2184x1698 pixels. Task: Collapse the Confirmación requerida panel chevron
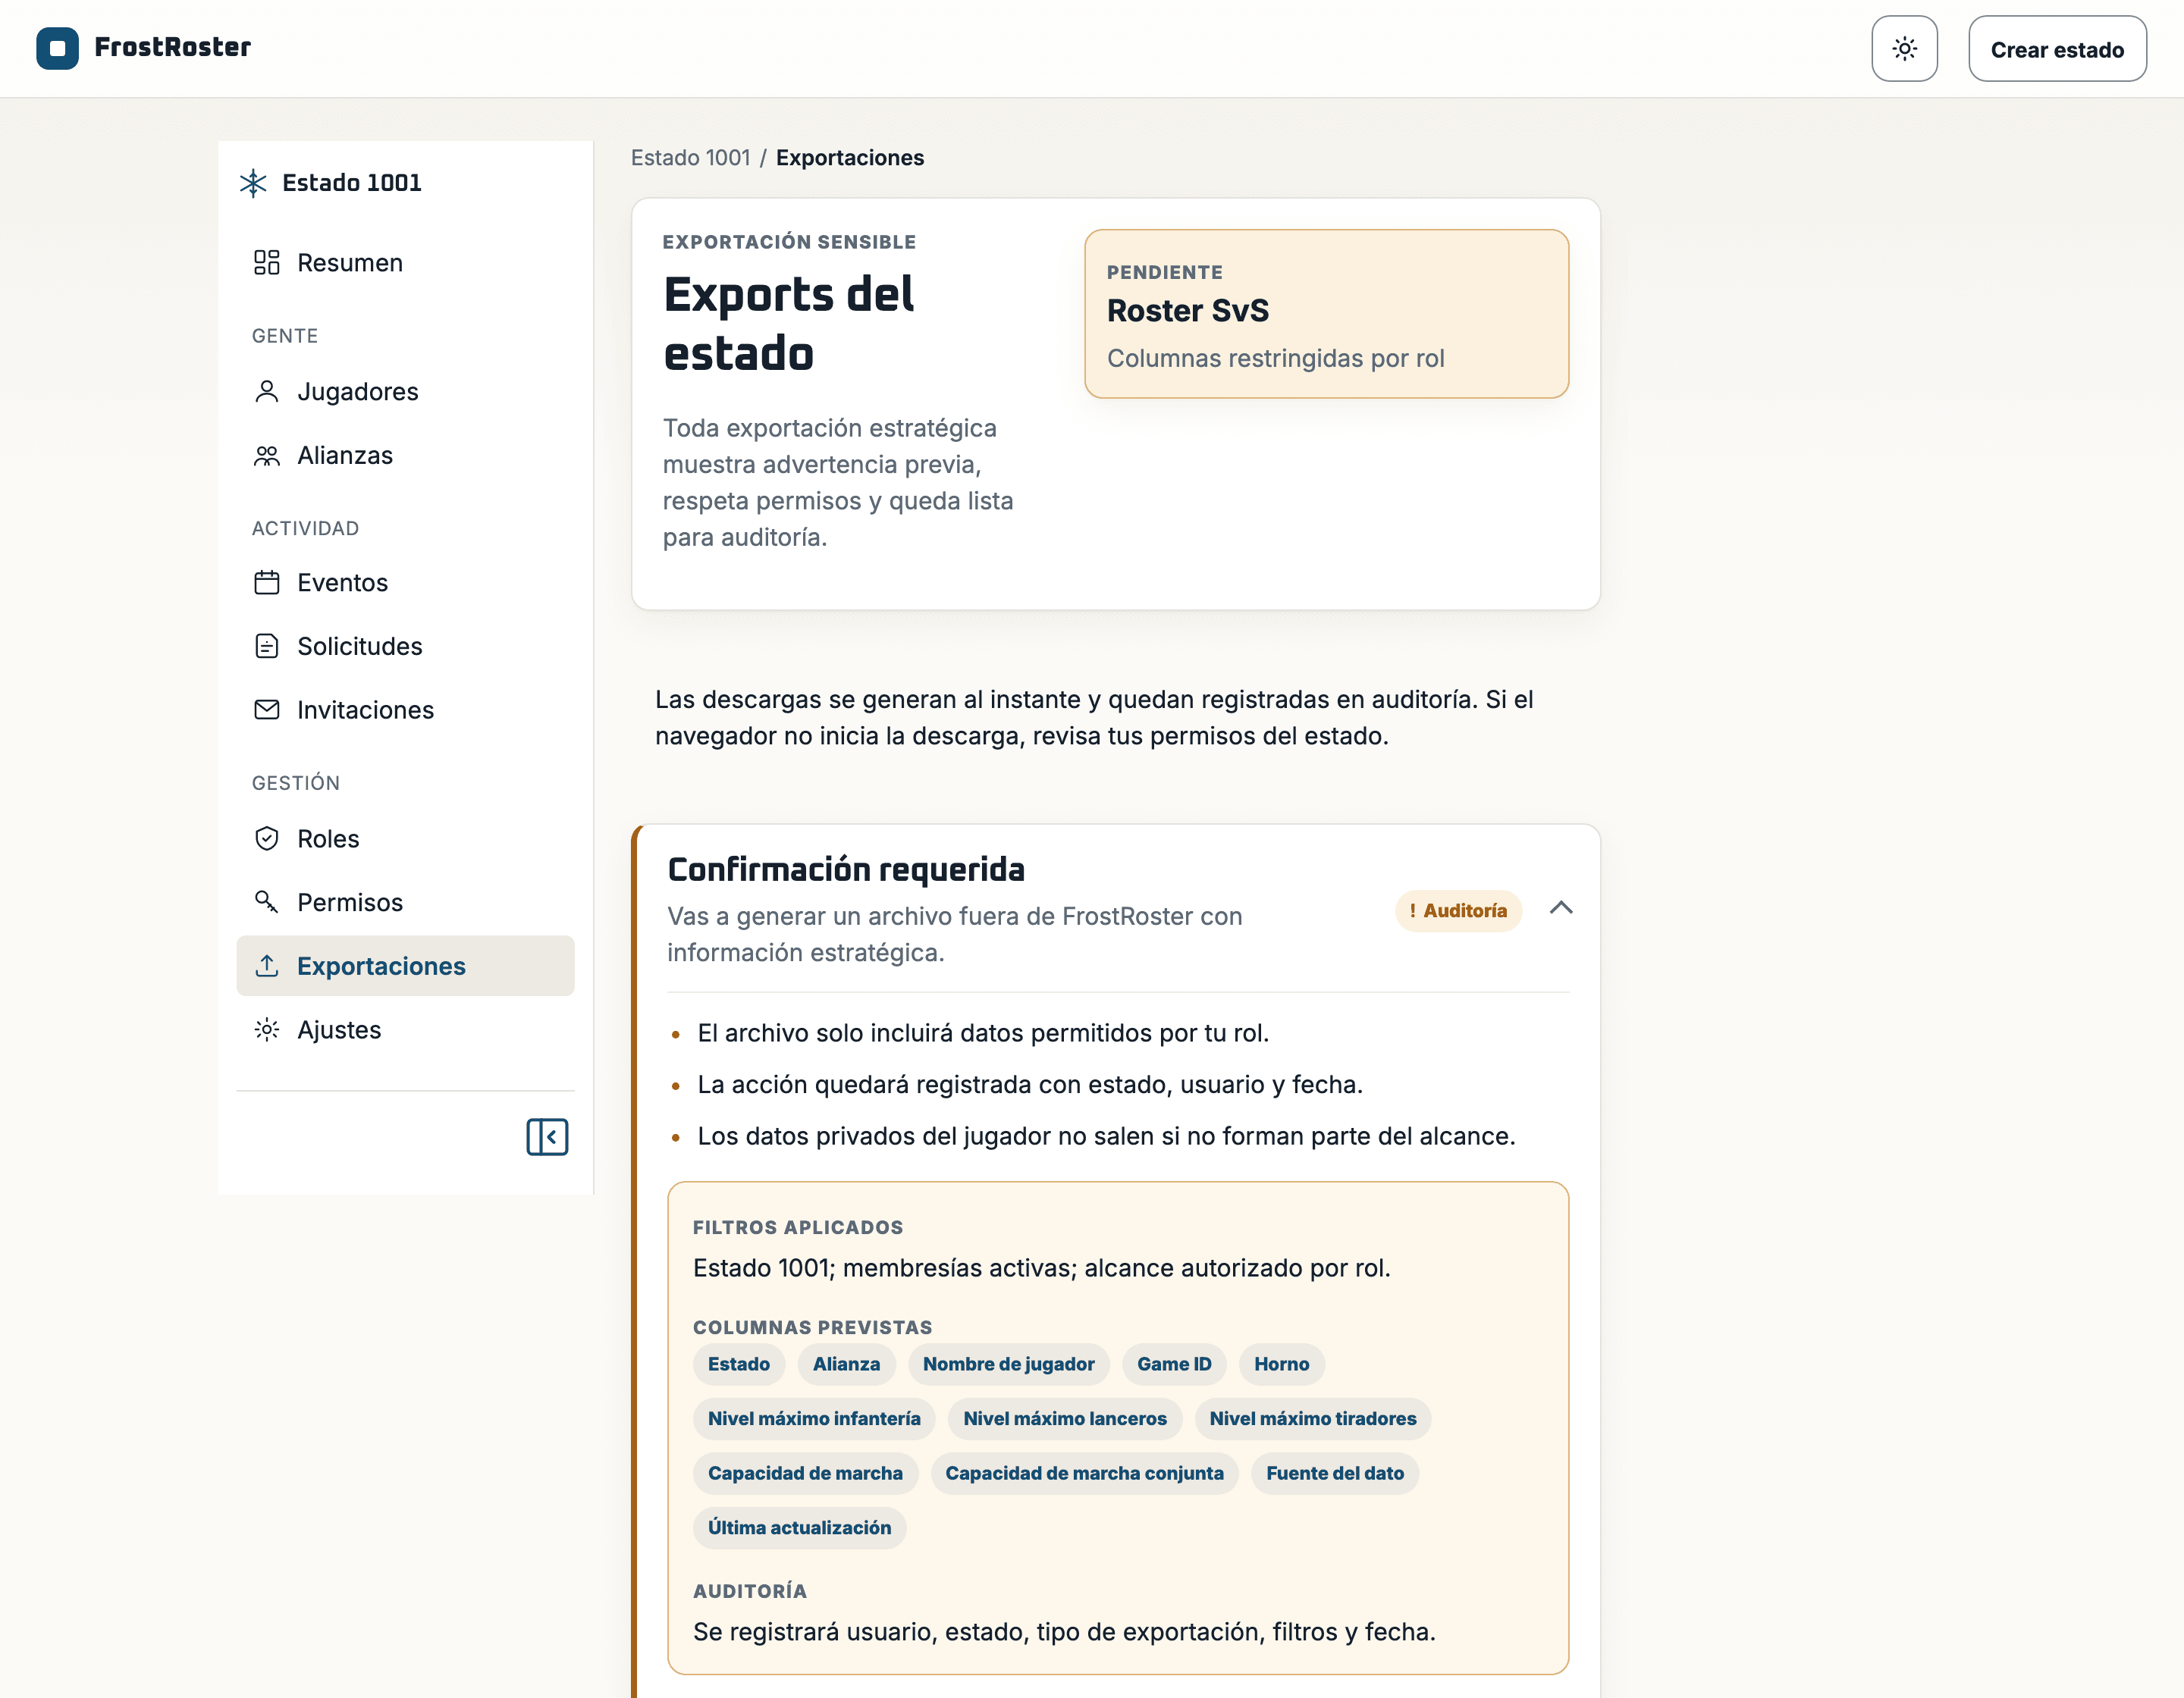1560,908
